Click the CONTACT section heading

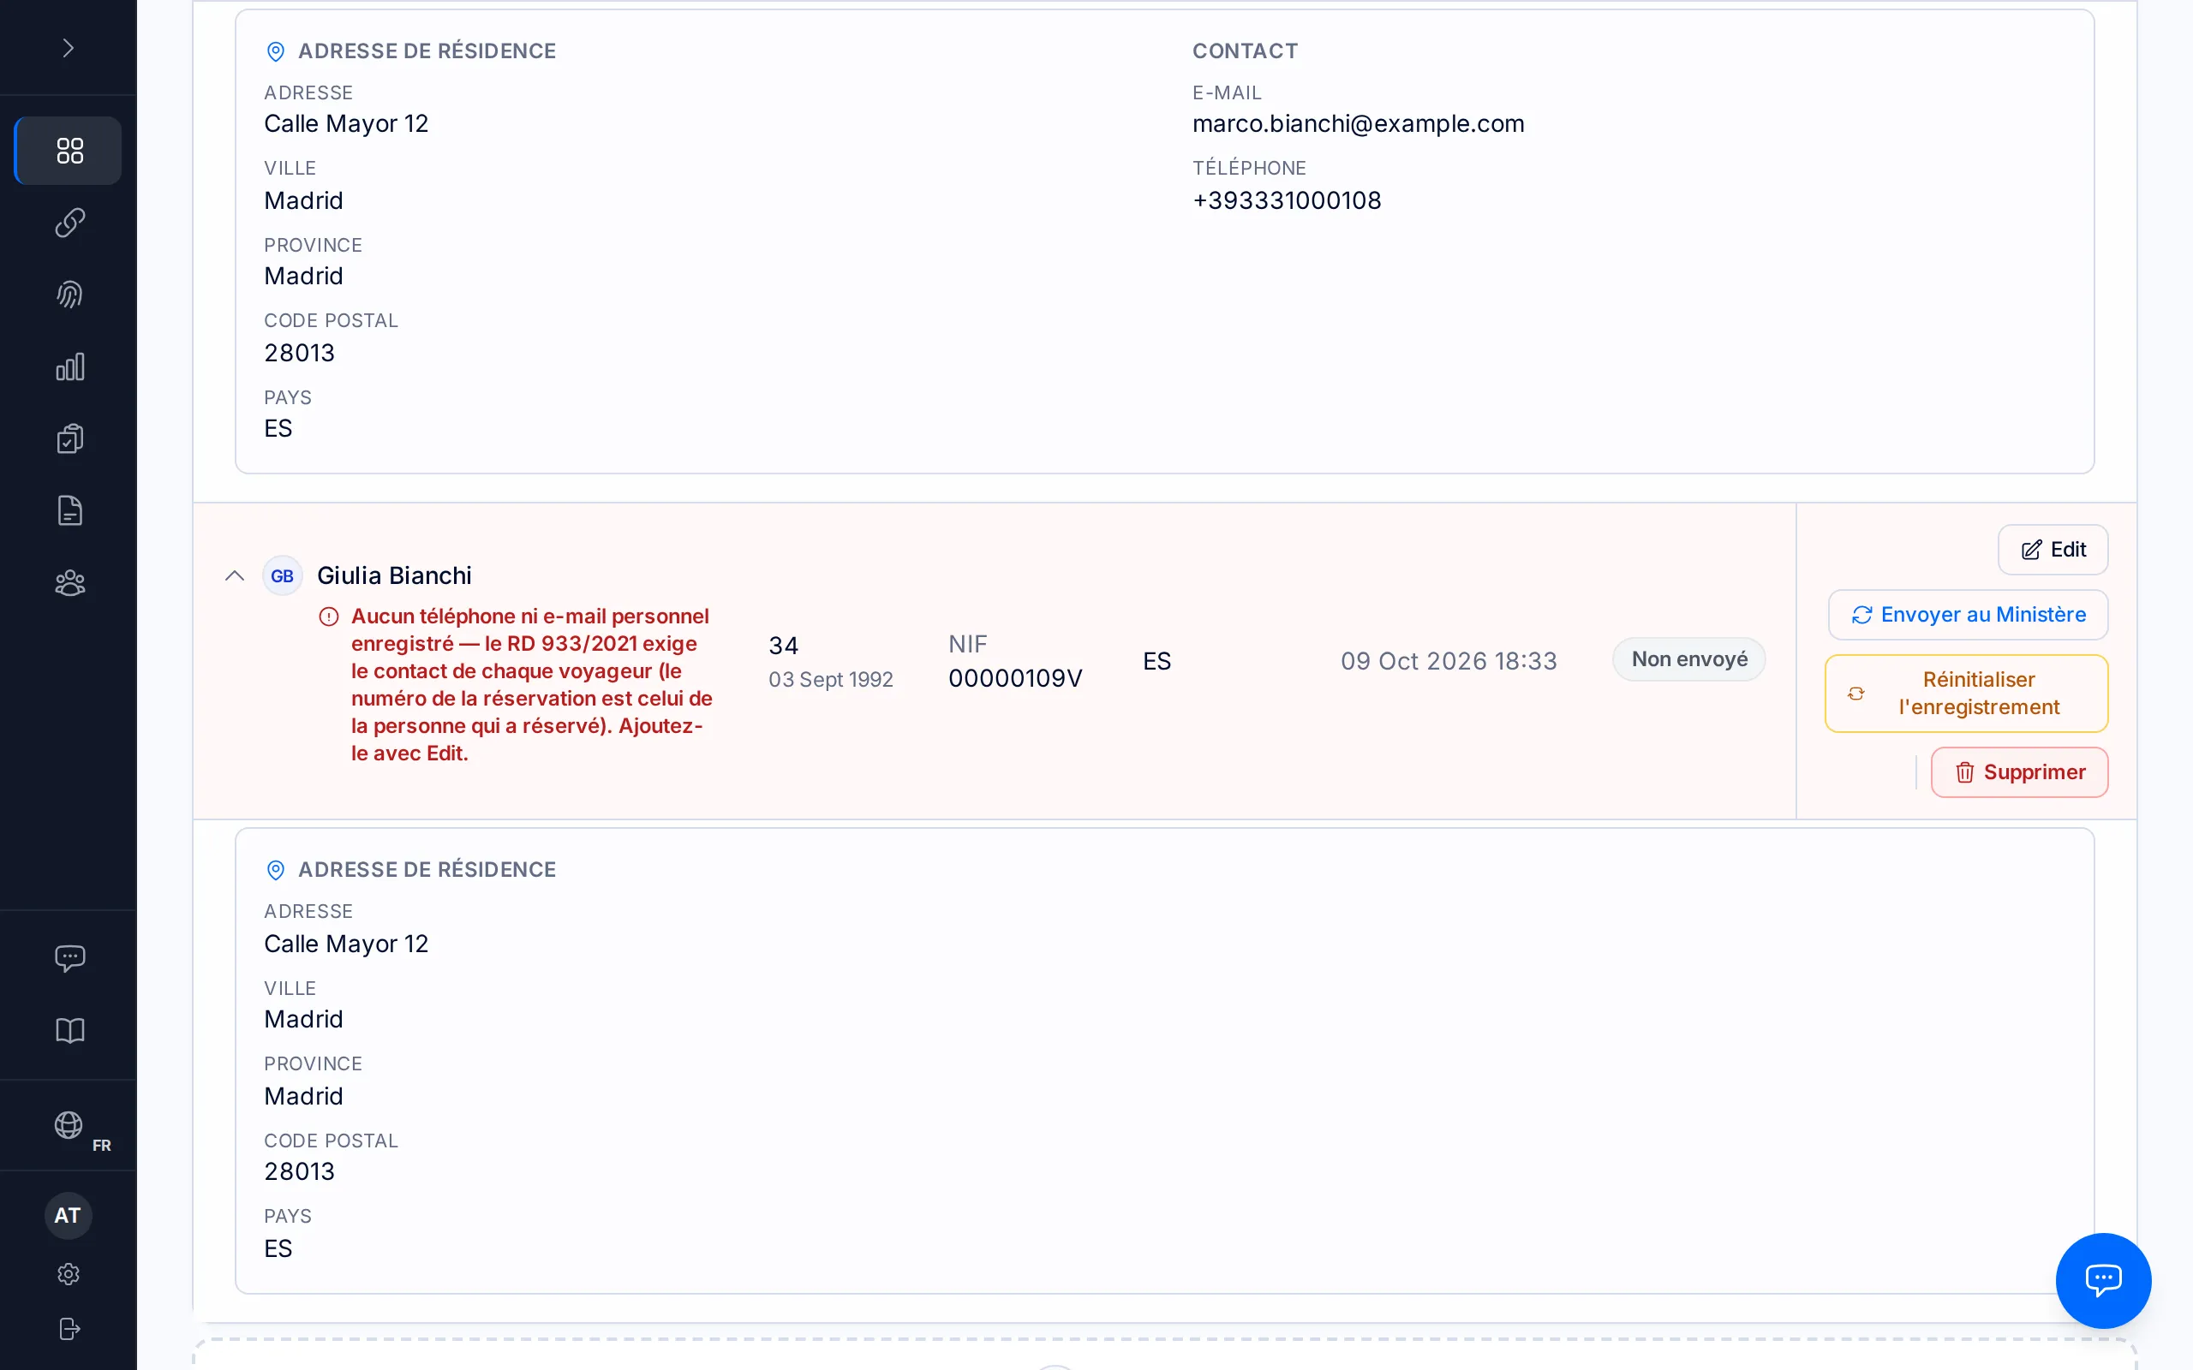pos(1245,51)
